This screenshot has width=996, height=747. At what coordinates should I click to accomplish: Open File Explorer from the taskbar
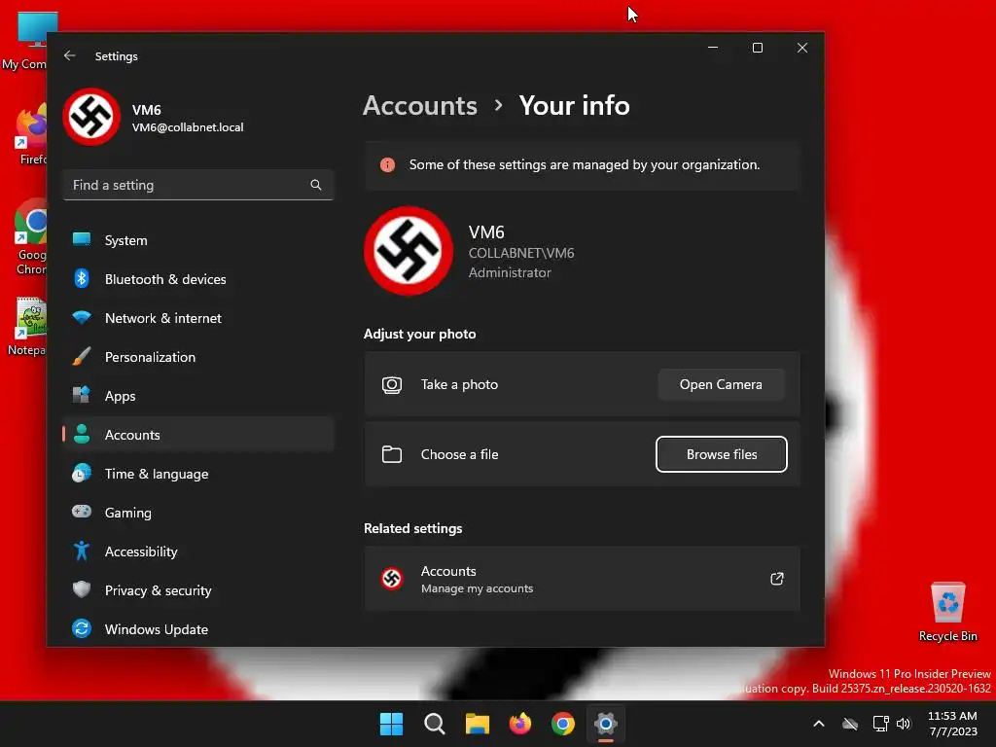point(477,724)
